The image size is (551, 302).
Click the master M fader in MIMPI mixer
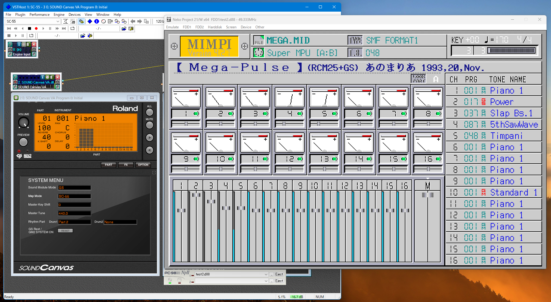coord(428,195)
